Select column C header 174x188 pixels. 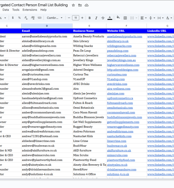coord(7,26)
